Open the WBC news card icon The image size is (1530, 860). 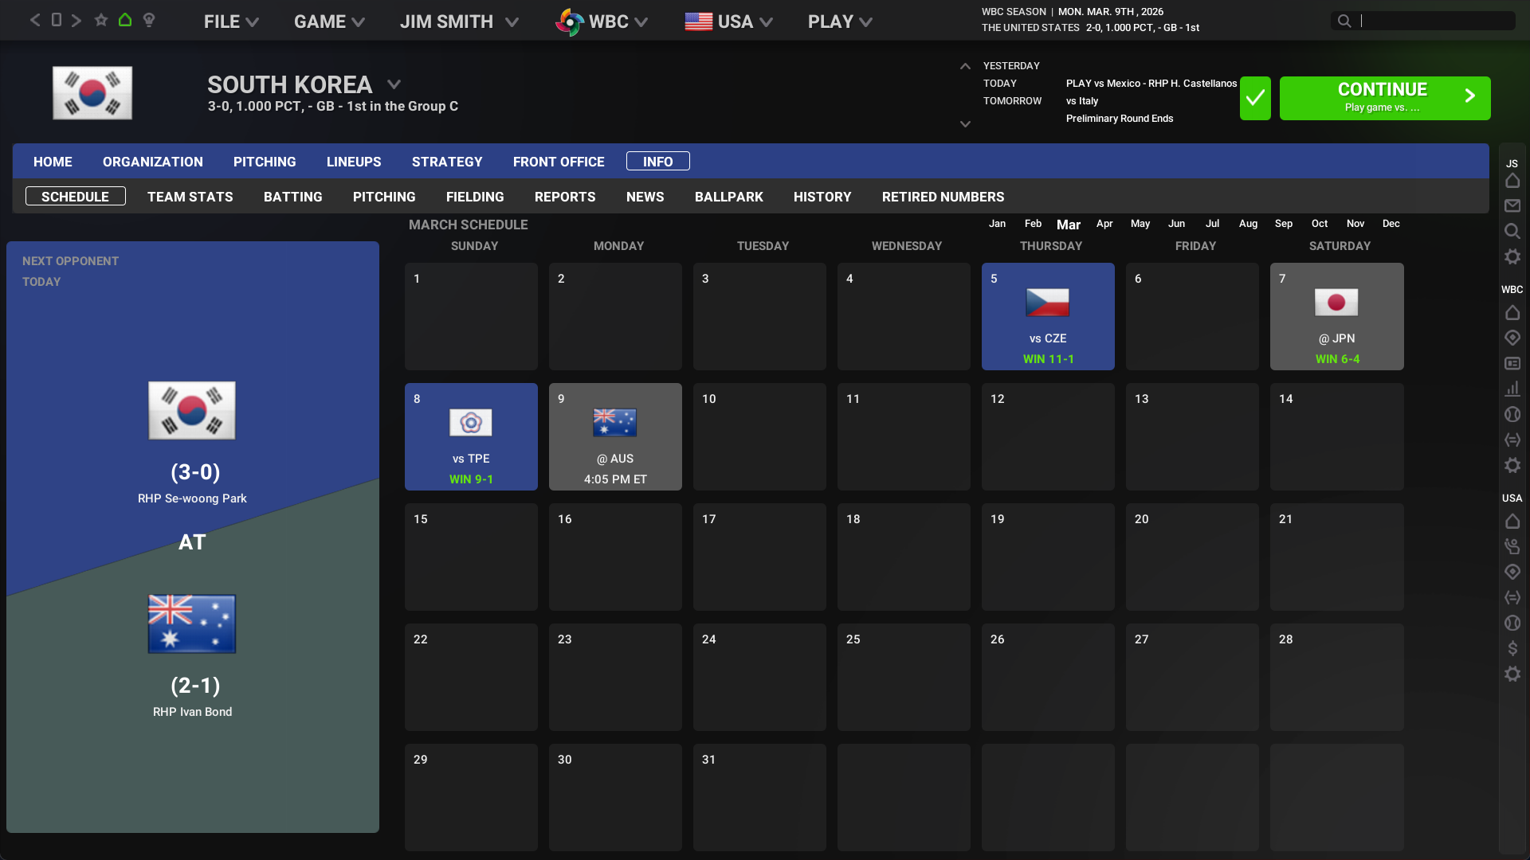pyautogui.click(x=1512, y=363)
